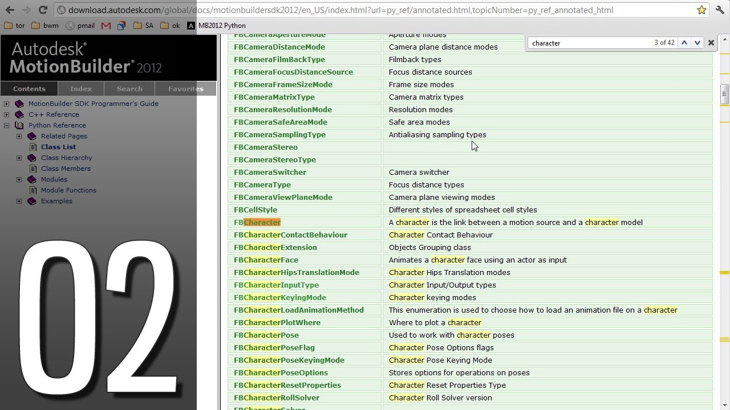This screenshot has width=730, height=410.
Task: Open the 'bwm' bookmarks folder
Action: (46, 26)
